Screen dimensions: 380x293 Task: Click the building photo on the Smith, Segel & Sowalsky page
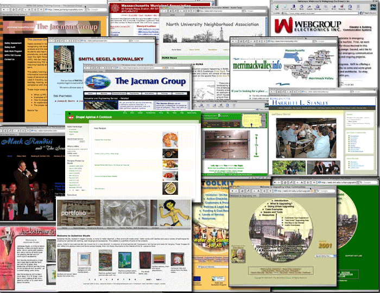(64, 59)
